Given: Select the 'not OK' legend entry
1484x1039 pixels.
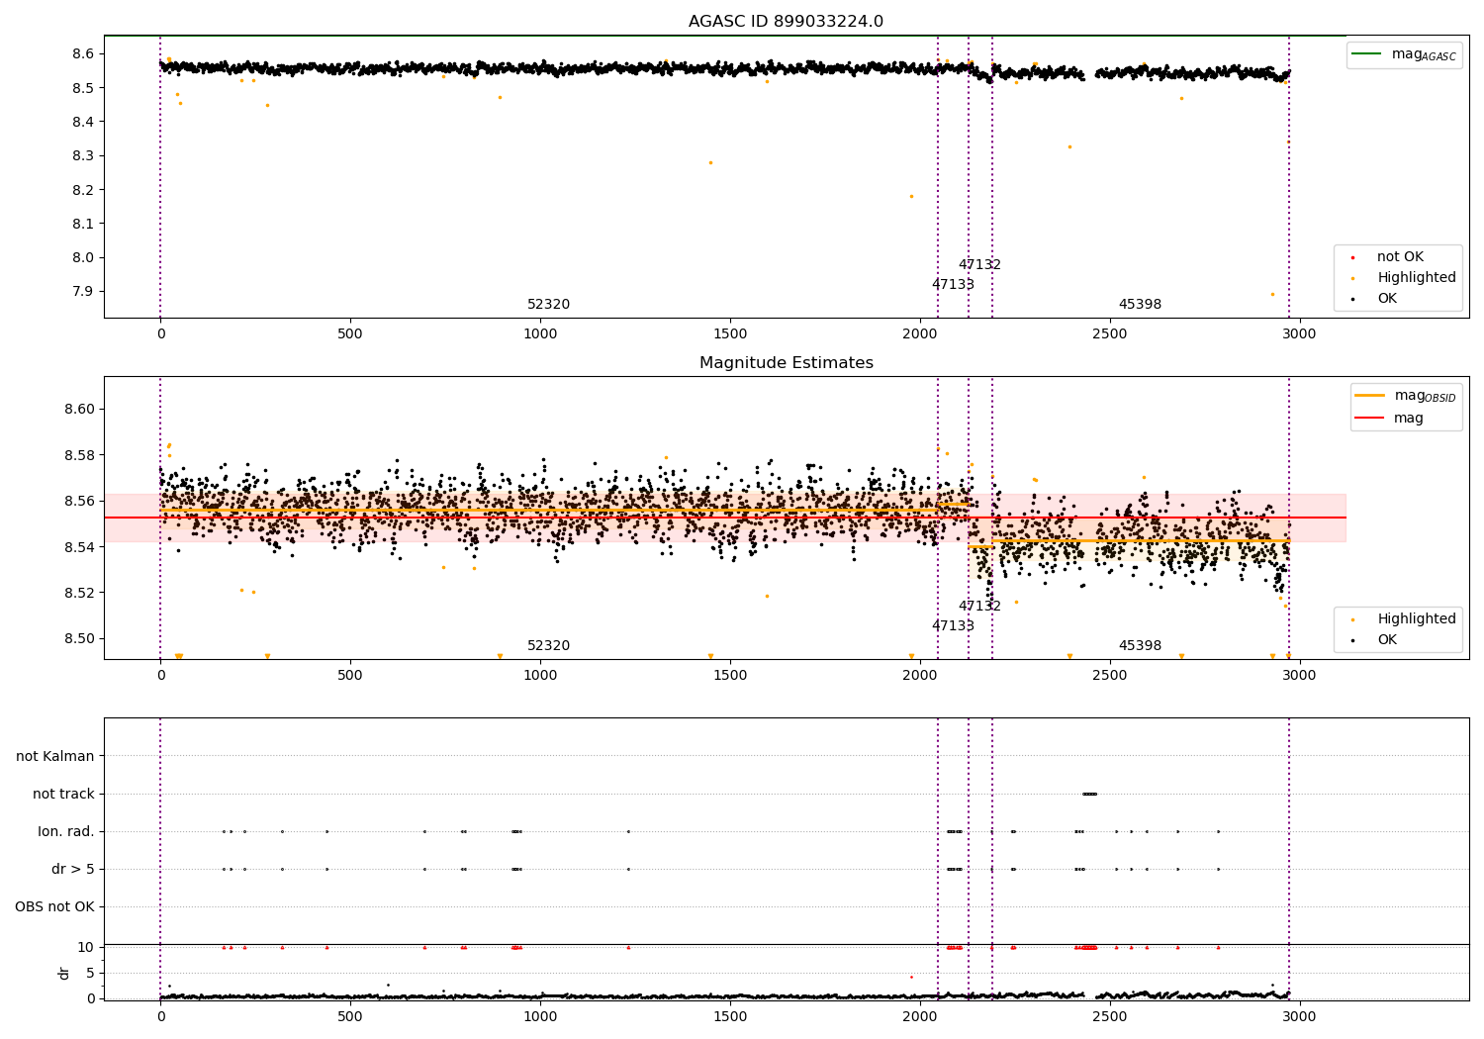Looking at the screenshot, I should (x=1400, y=257).
